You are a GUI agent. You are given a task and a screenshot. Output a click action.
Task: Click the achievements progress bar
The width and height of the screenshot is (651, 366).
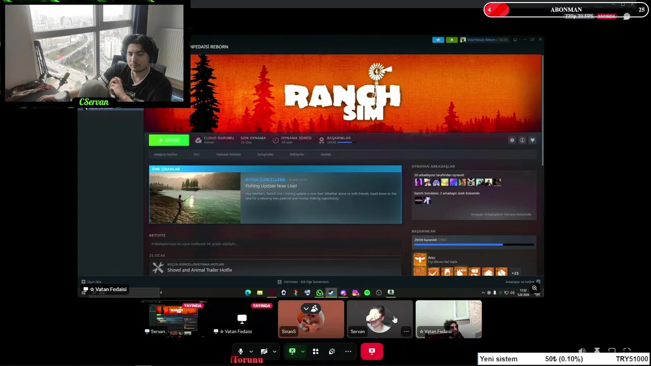(x=474, y=245)
